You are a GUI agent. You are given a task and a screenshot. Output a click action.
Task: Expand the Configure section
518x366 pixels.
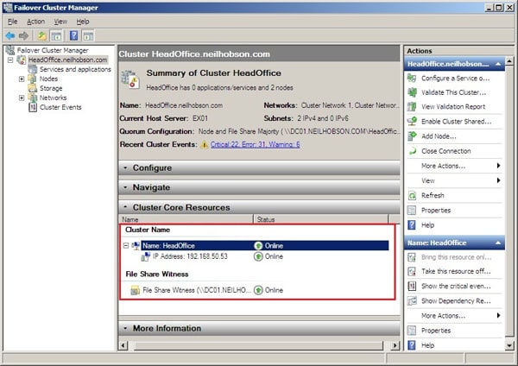(x=125, y=167)
